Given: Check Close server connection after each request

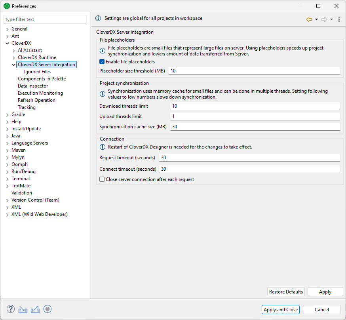Looking at the screenshot, I should tap(102, 179).
